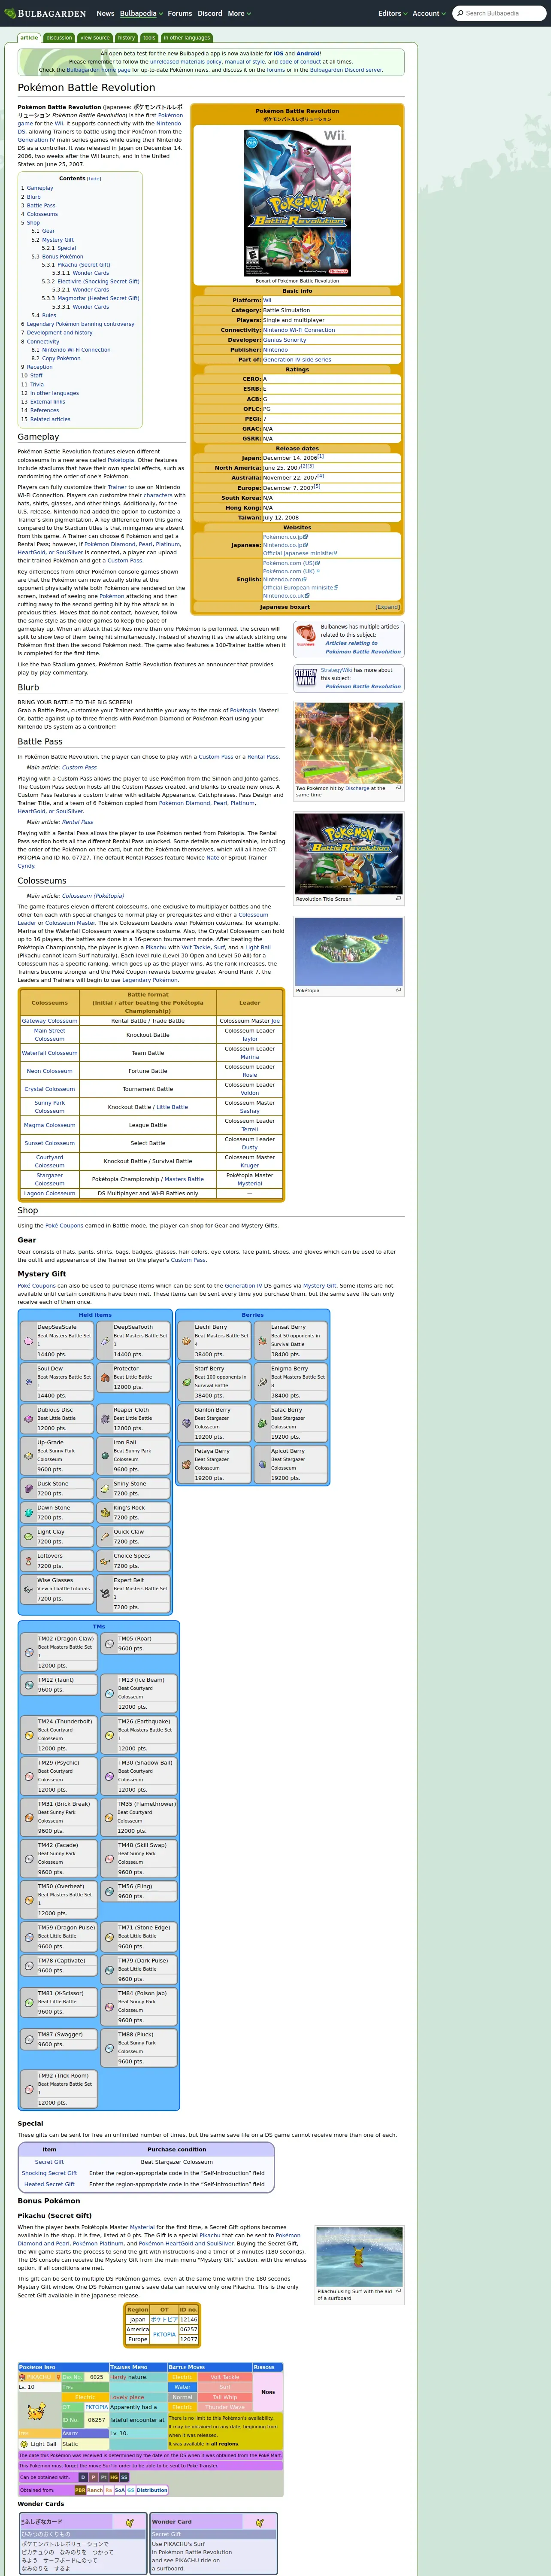Click the search magnifier icon
This screenshot has height=2576, width=551.
pos(459,13)
